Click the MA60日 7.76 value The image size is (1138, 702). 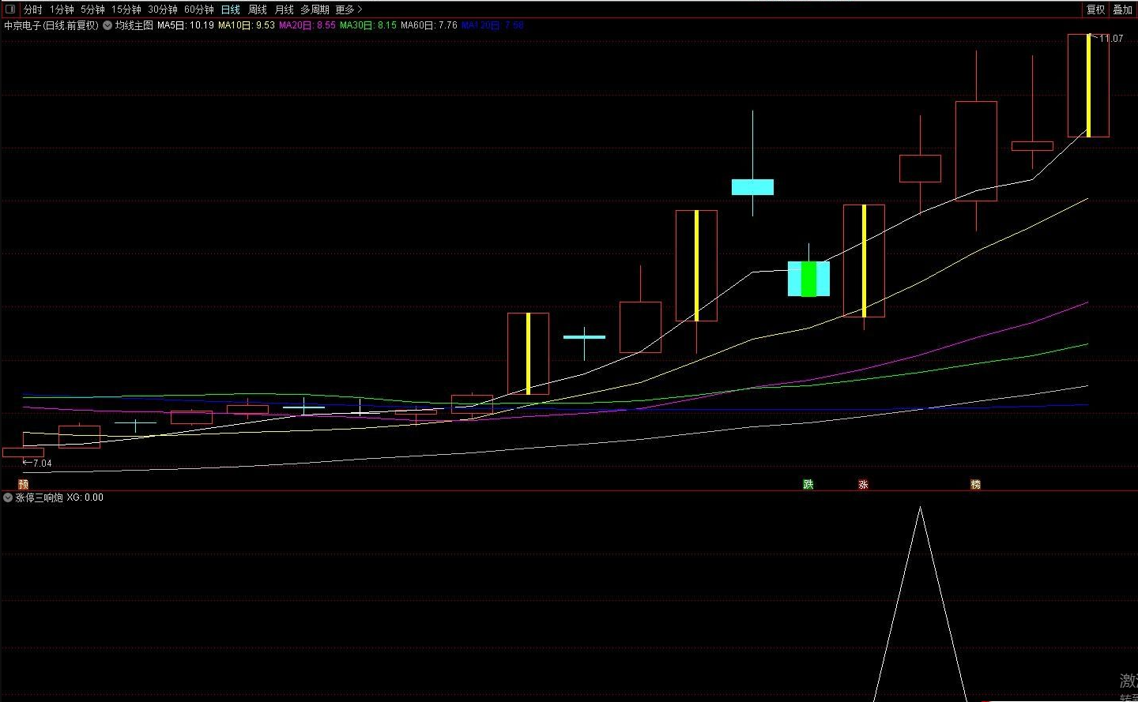(x=429, y=25)
